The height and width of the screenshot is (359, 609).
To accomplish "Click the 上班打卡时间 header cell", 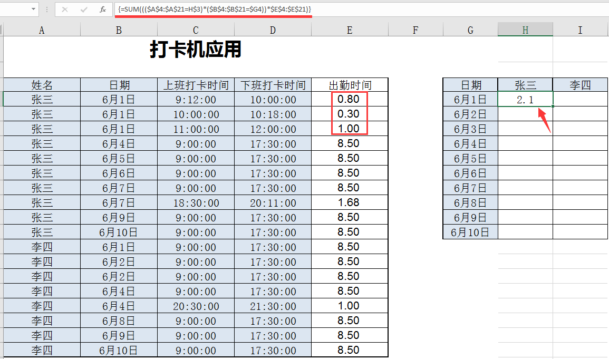I will point(196,84).
